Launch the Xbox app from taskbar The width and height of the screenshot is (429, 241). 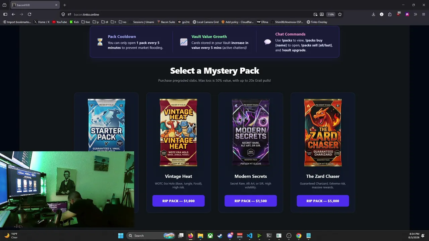tap(210, 236)
